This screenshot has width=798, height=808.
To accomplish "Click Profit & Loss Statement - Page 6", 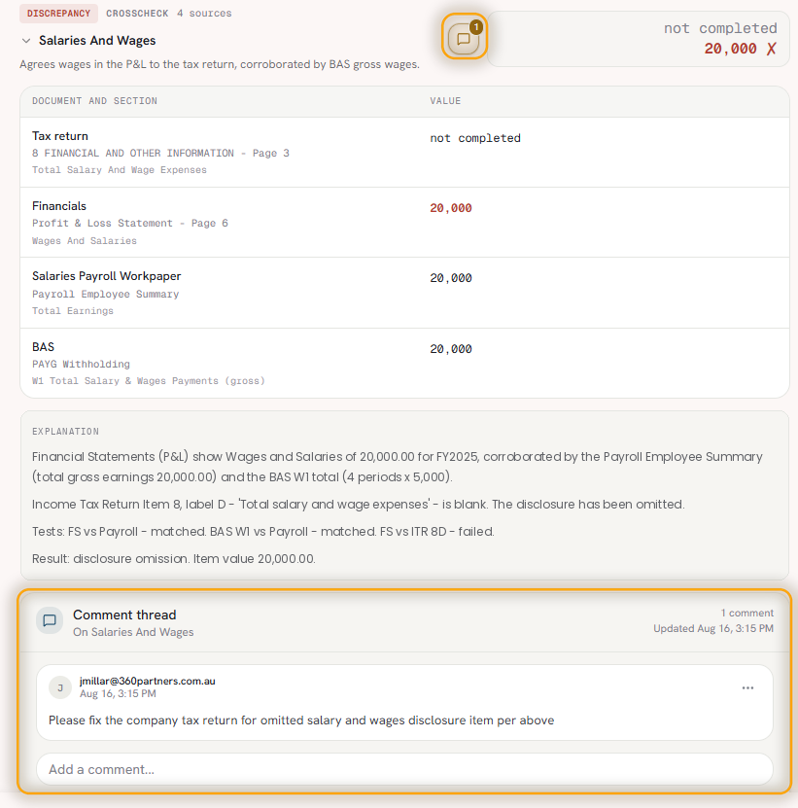I will pos(130,223).
